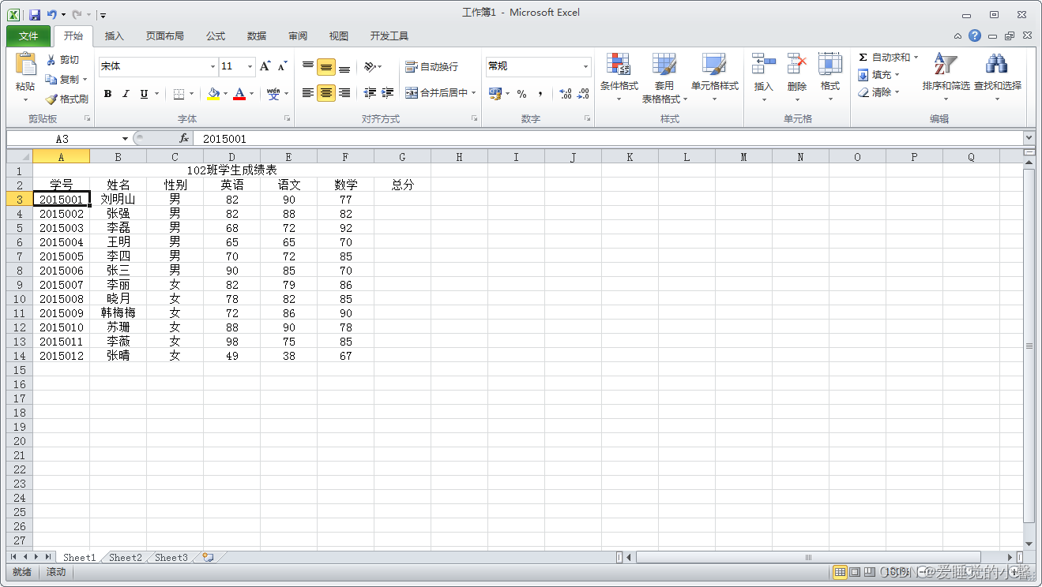Viewport: 1042px width, 587px height.
Task: Toggle Underline formatting
Action: (144, 94)
